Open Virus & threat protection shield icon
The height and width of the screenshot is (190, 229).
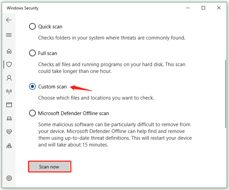[9, 64]
